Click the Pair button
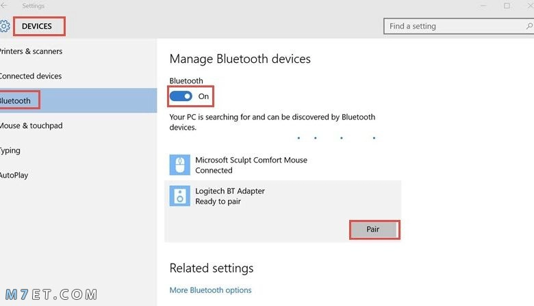 [x=374, y=229]
